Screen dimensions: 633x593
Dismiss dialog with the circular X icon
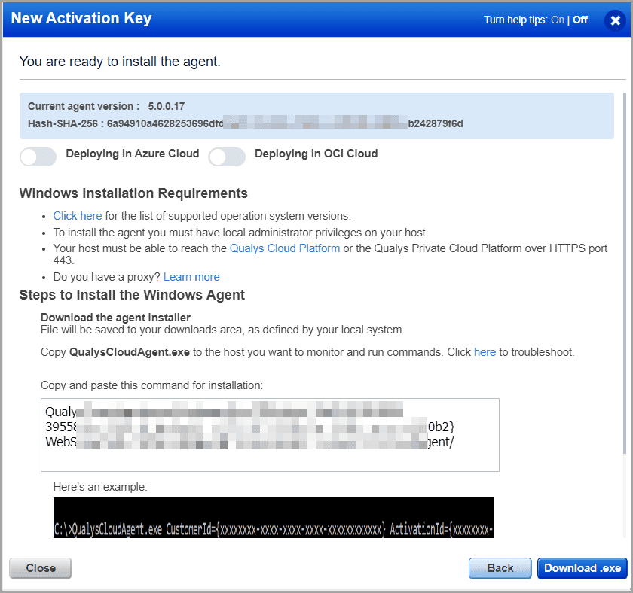615,20
